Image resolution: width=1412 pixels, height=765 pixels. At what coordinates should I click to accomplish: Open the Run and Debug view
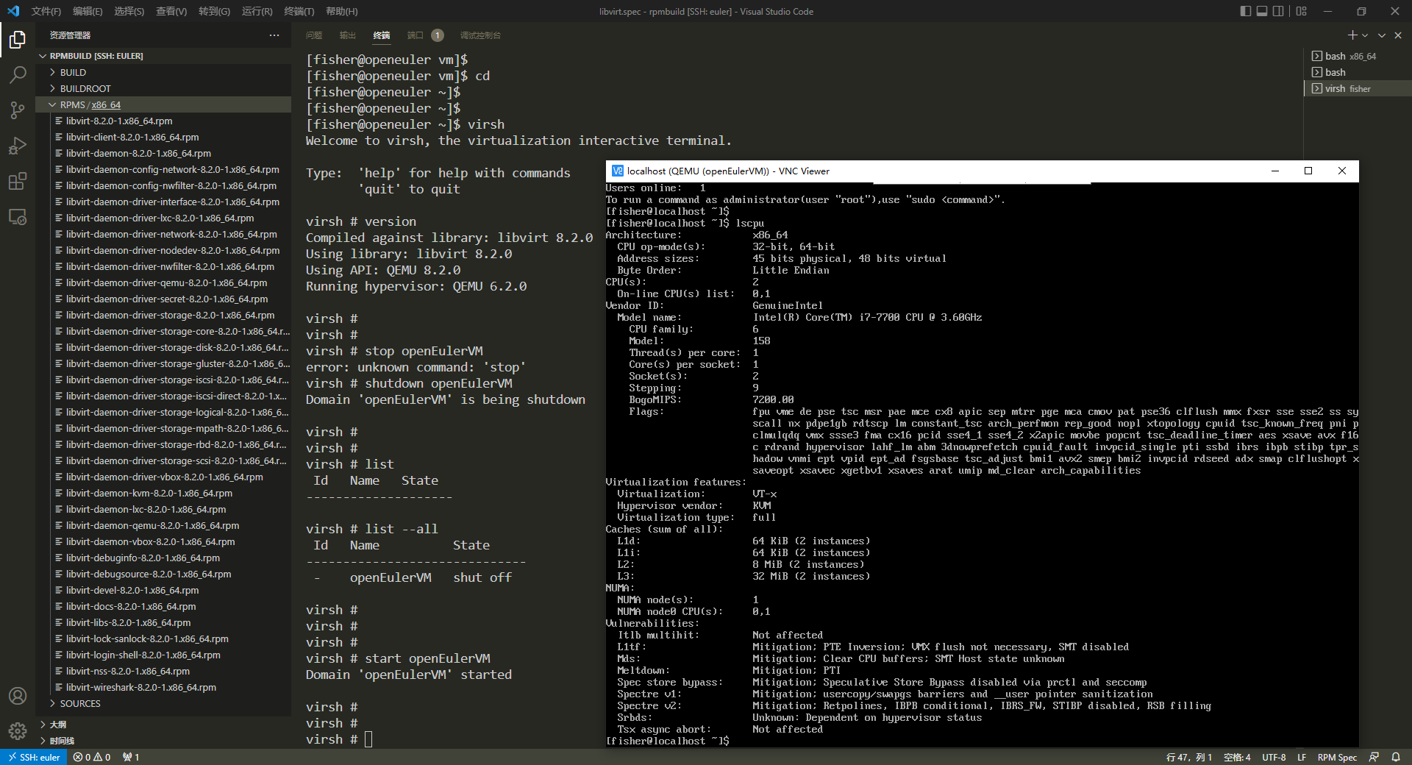point(18,146)
